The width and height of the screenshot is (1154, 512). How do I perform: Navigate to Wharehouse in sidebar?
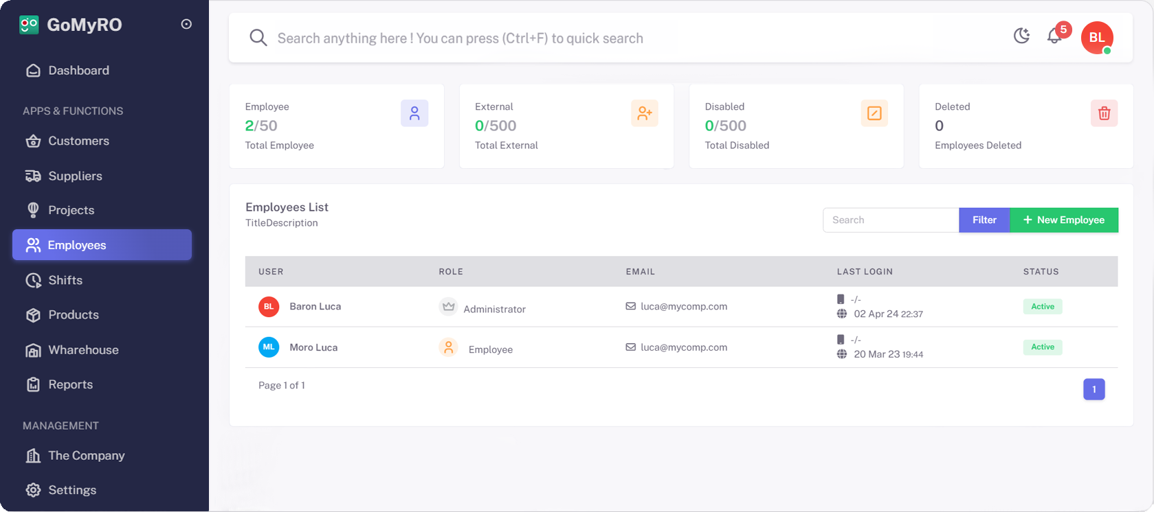(x=83, y=350)
